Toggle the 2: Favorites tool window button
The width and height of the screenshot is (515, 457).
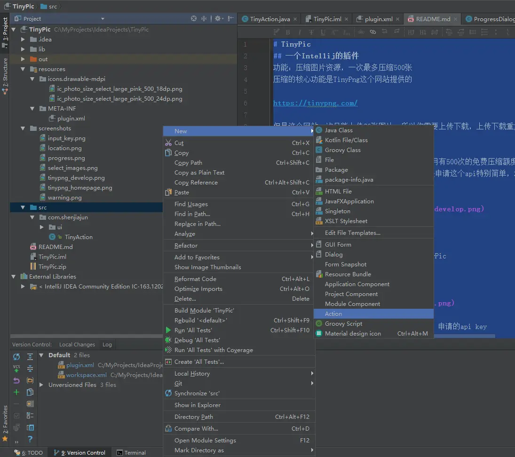coord(5,423)
